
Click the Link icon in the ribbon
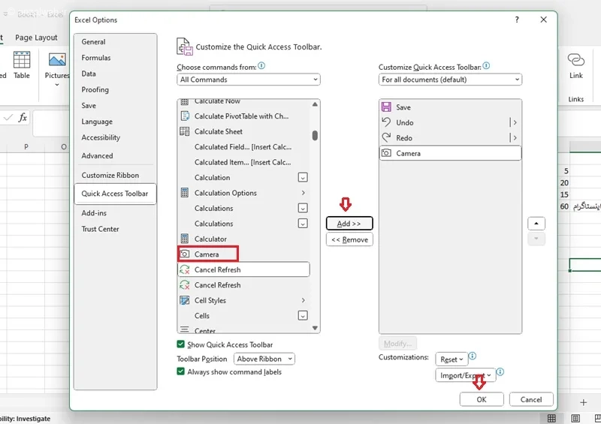coord(575,62)
